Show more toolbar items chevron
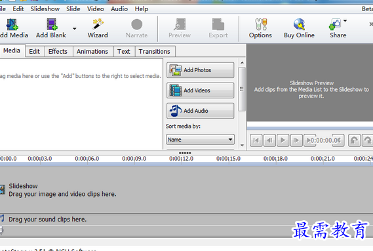This screenshot has height=251, width=373. 371,24
